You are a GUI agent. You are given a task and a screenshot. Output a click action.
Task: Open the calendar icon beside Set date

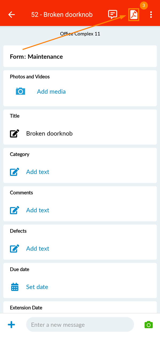[x=14, y=287]
